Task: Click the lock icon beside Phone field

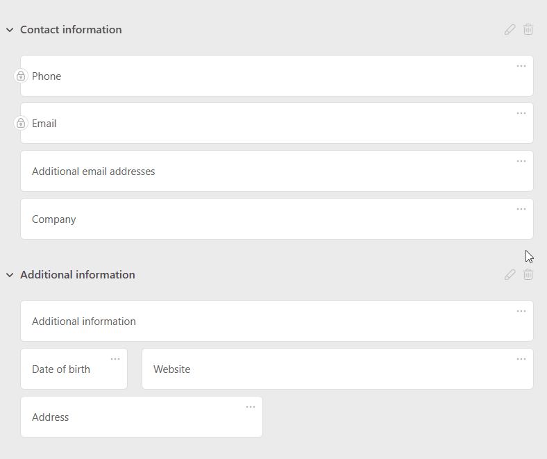Action: point(21,76)
